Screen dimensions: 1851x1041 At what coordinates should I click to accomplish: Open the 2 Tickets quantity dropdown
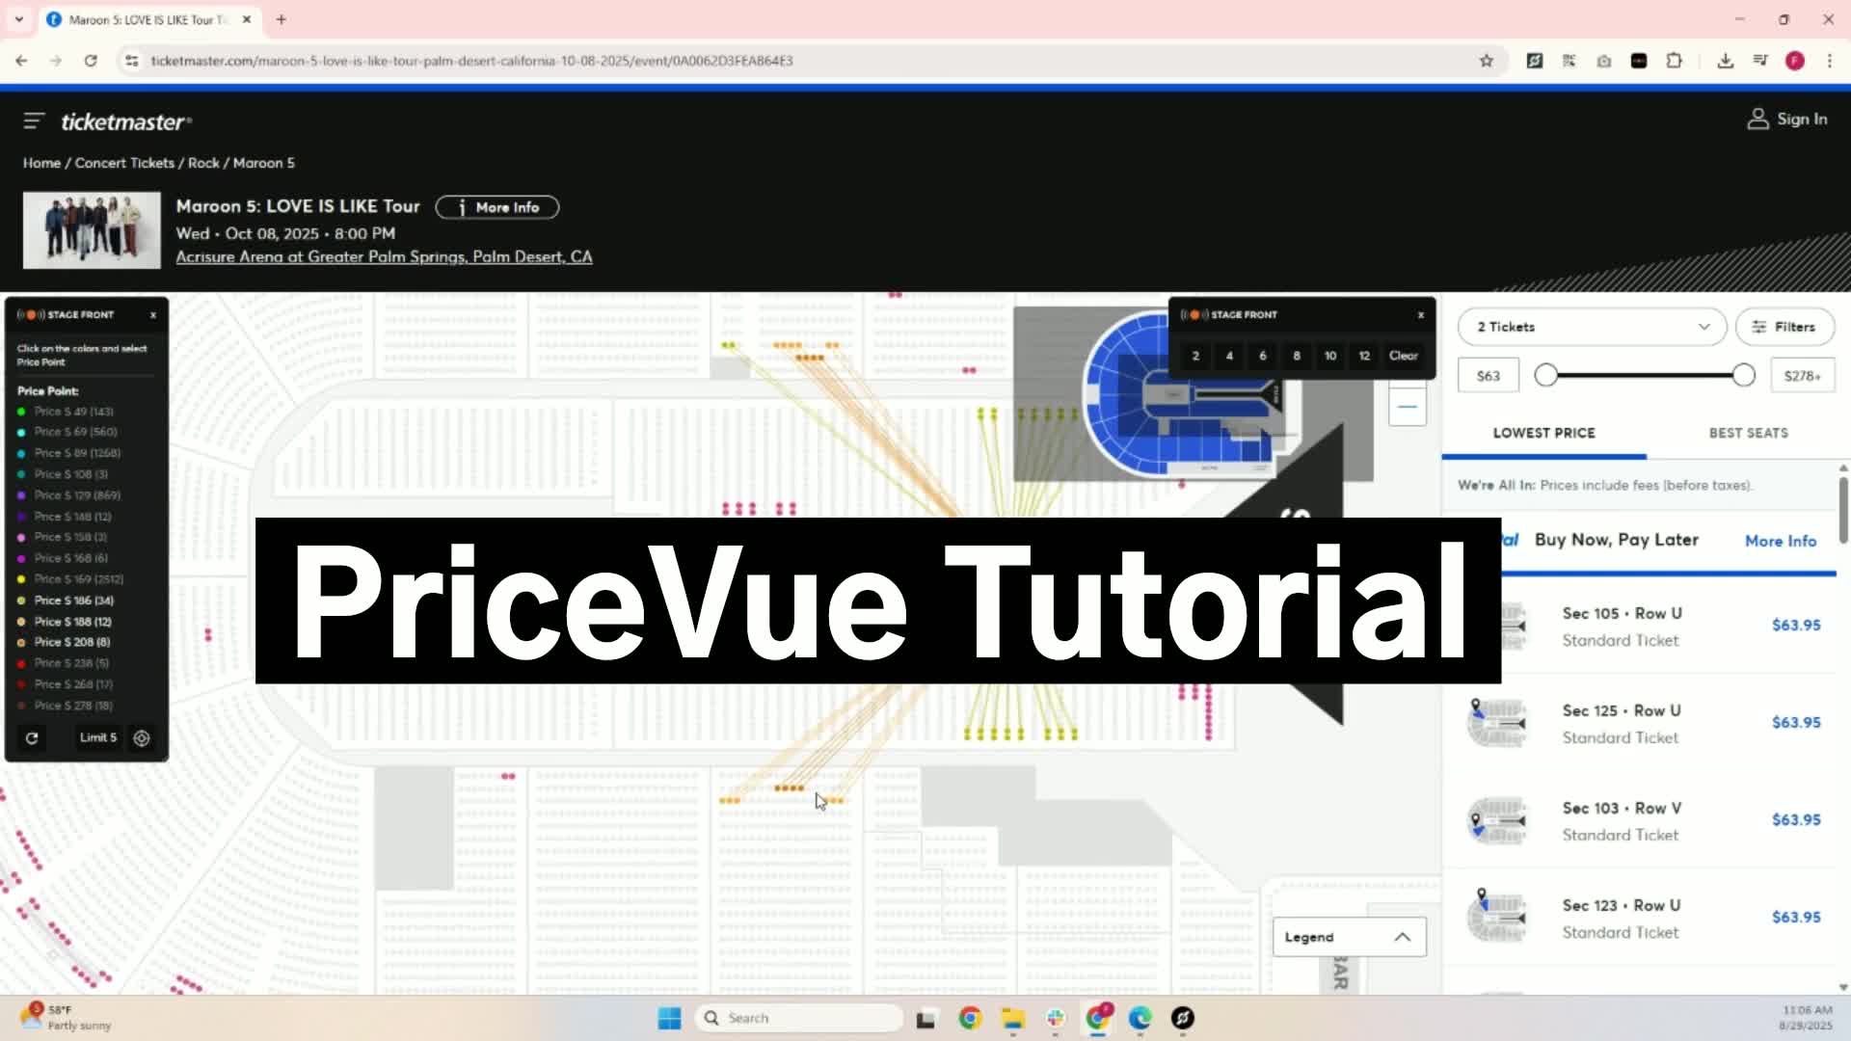pyautogui.click(x=1592, y=327)
